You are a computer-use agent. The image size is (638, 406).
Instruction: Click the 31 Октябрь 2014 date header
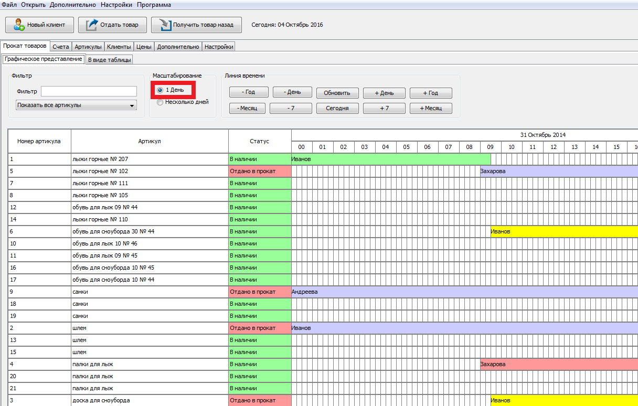(x=543, y=135)
